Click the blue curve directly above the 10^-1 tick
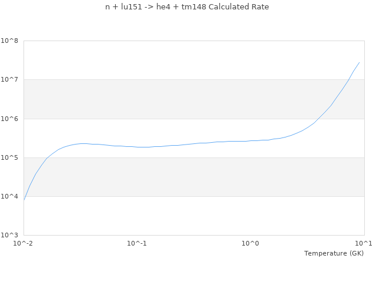 [x=137, y=147]
